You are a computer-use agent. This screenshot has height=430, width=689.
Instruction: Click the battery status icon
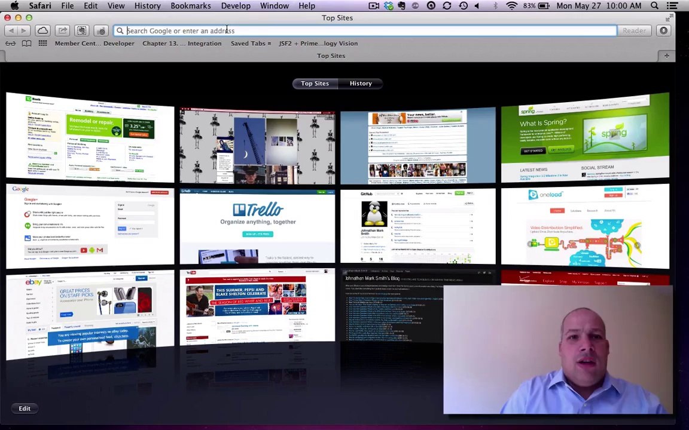[544, 6]
